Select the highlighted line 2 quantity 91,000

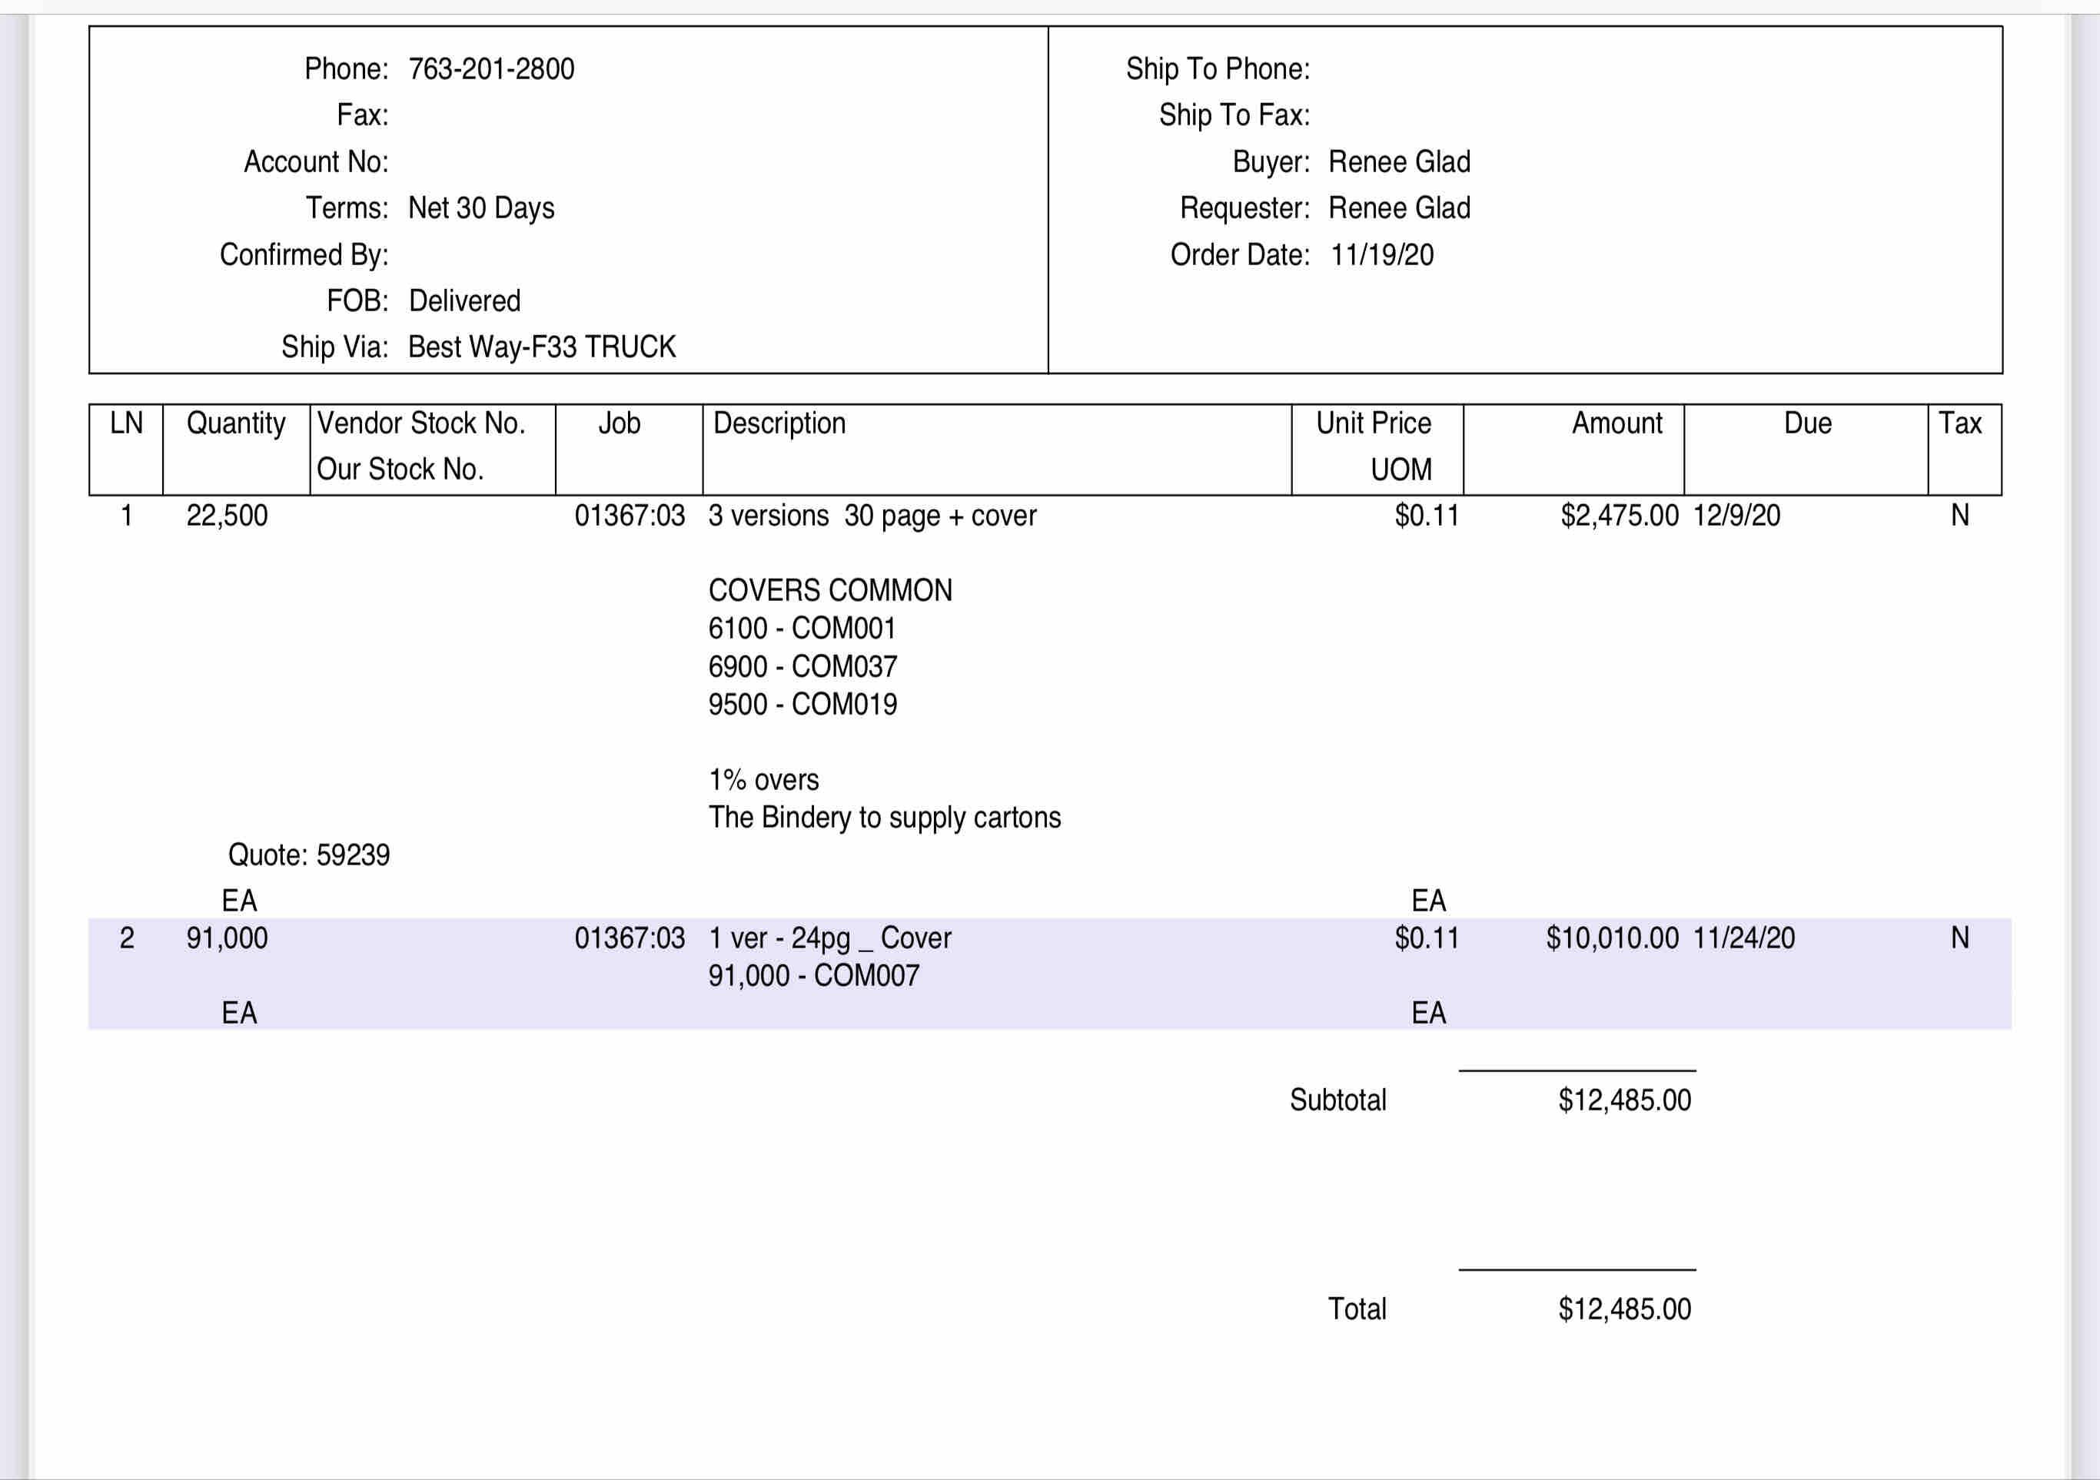coord(227,938)
